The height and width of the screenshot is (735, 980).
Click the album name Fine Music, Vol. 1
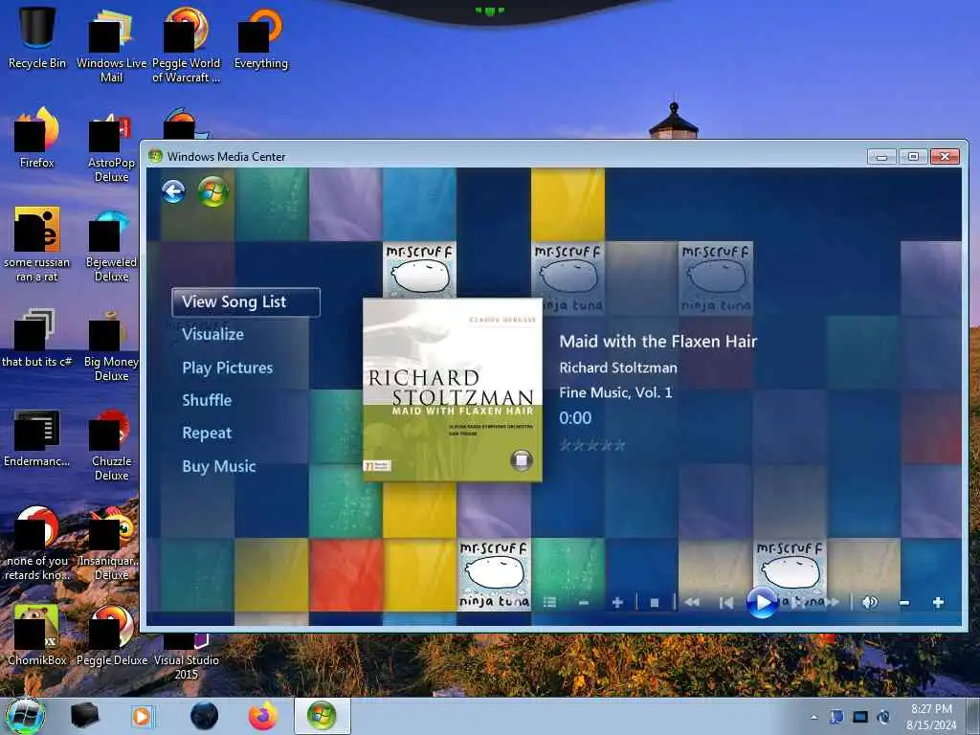click(x=615, y=392)
